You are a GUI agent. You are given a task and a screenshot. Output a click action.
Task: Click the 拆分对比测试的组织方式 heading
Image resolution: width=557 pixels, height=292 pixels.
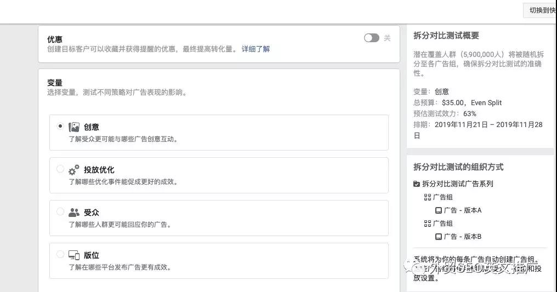(459, 167)
